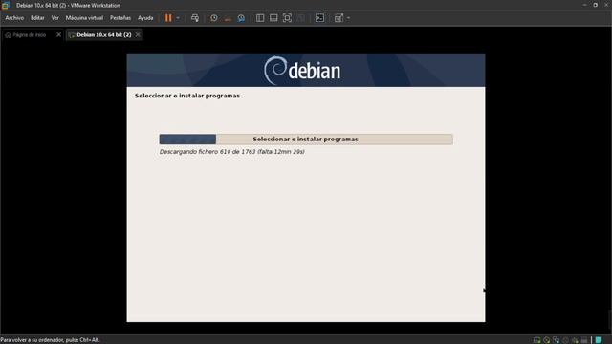
Task: Open the console view icon
Action: pyautogui.click(x=319, y=18)
